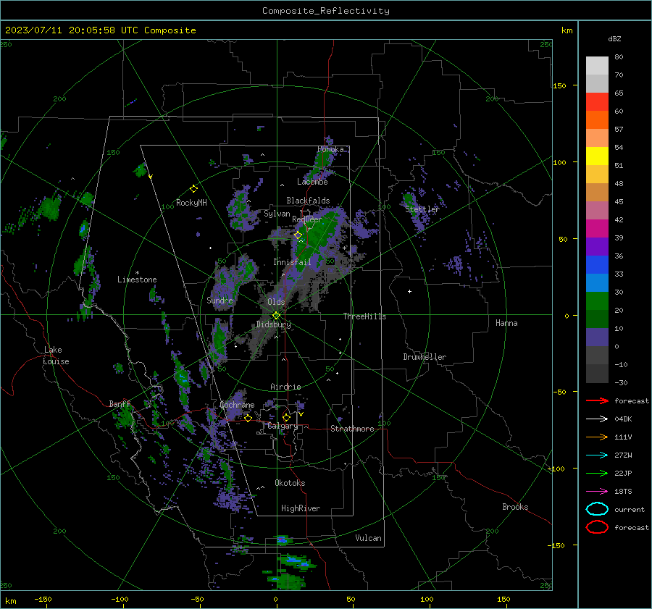Click the Vulcan label

(x=368, y=538)
